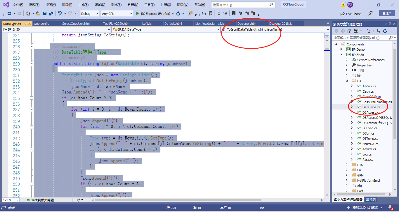Click the Undo icon
Viewport: 399px width, 212px height.
click(60, 13)
